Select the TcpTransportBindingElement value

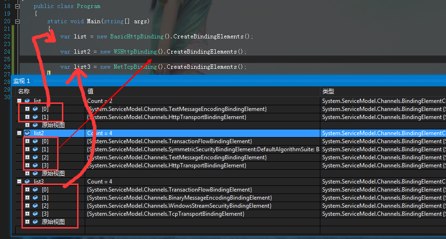click(166, 214)
